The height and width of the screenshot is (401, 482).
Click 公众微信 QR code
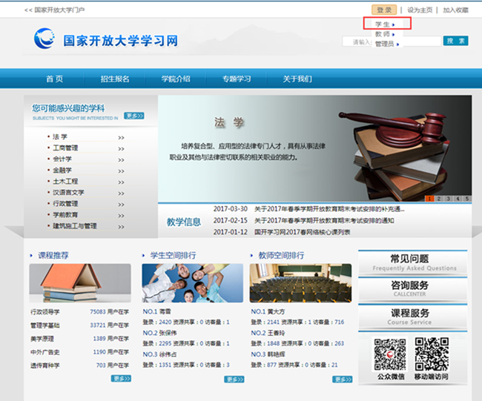(x=390, y=354)
